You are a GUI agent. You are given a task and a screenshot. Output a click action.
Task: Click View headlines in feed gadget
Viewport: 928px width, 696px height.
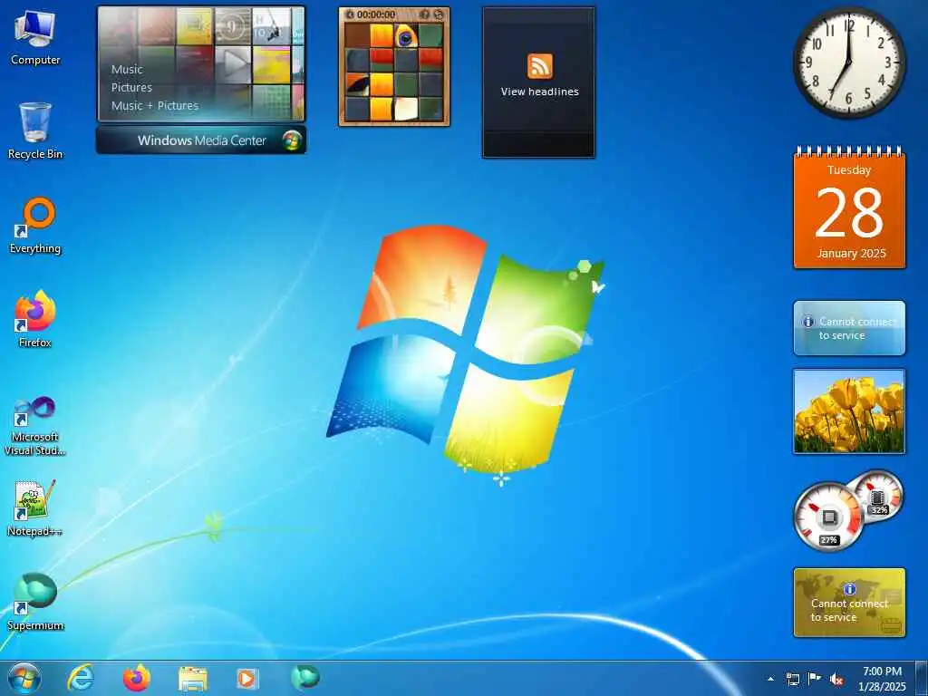click(x=540, y=92)
